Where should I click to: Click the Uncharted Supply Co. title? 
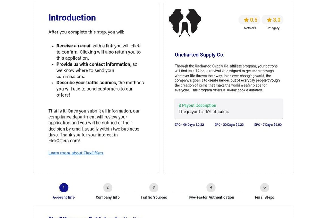[199, 55]
